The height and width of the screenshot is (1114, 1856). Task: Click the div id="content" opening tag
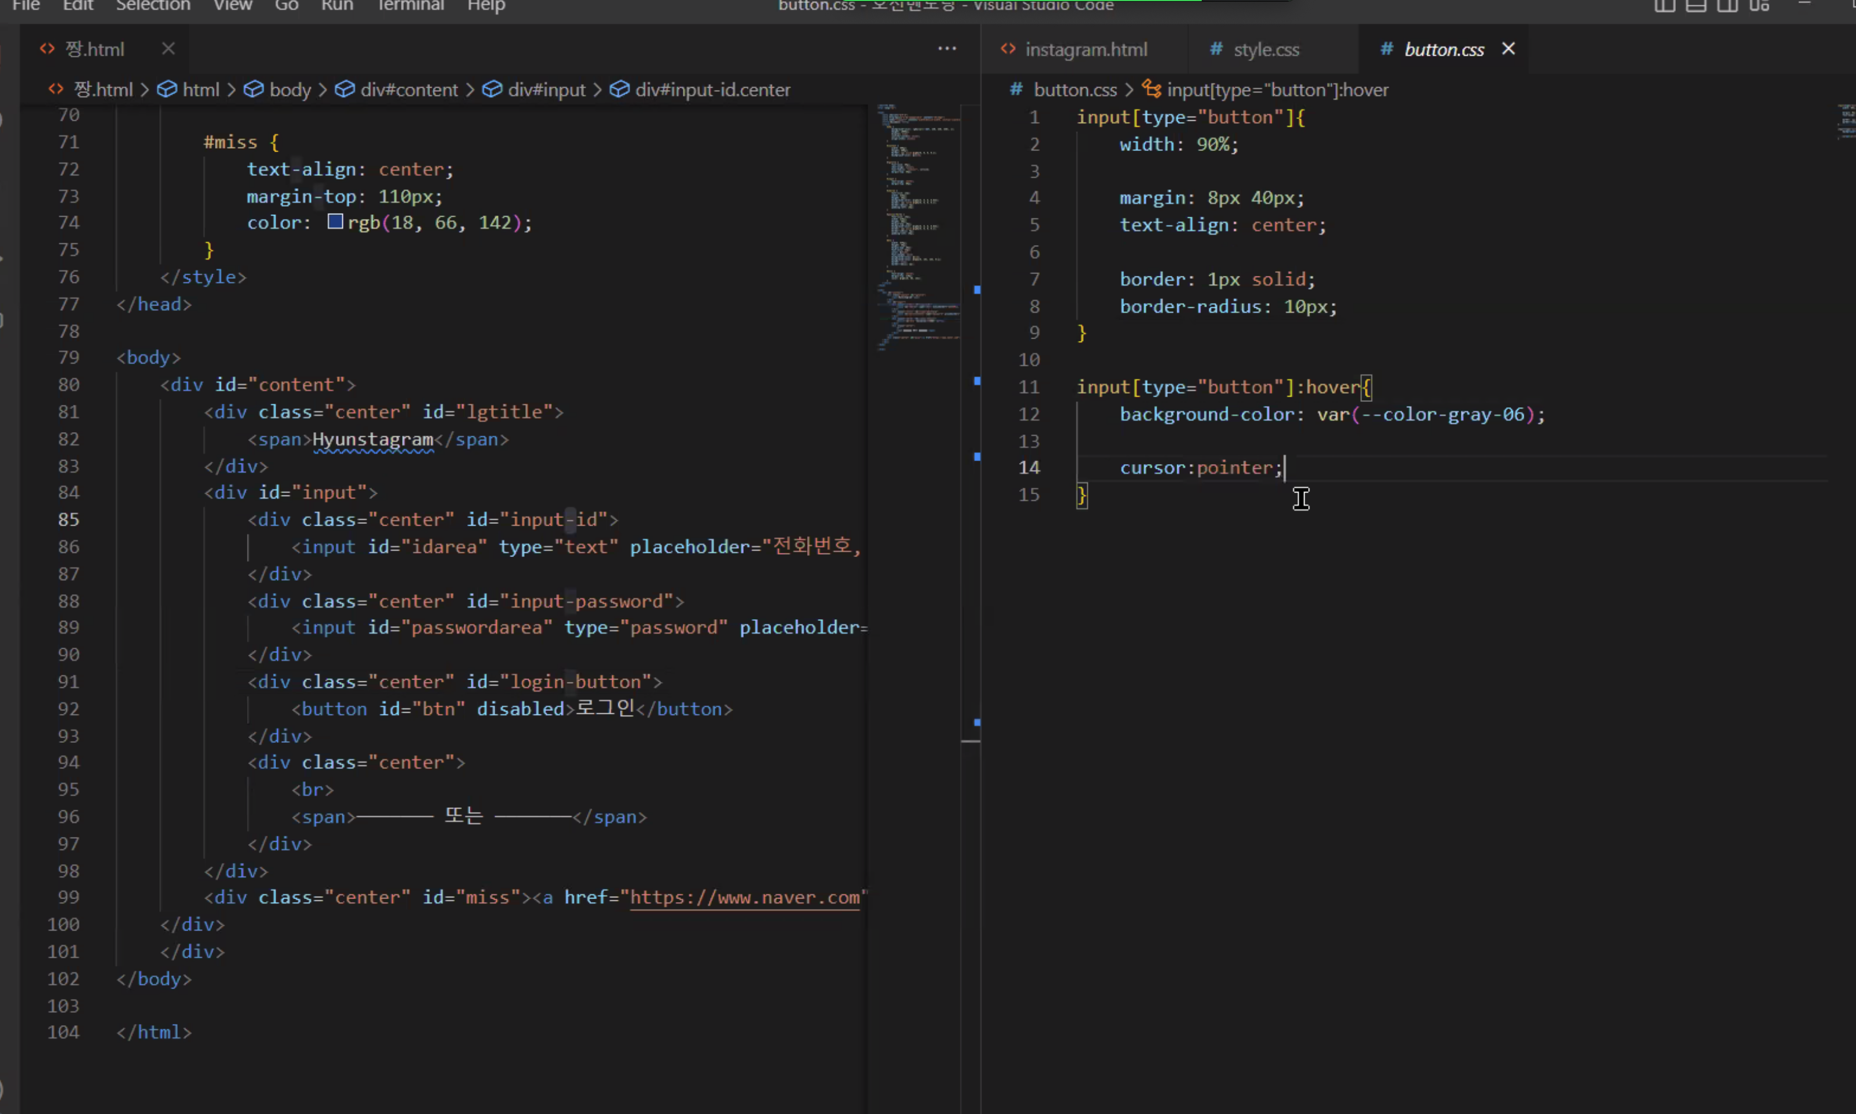tap(257, 384)
